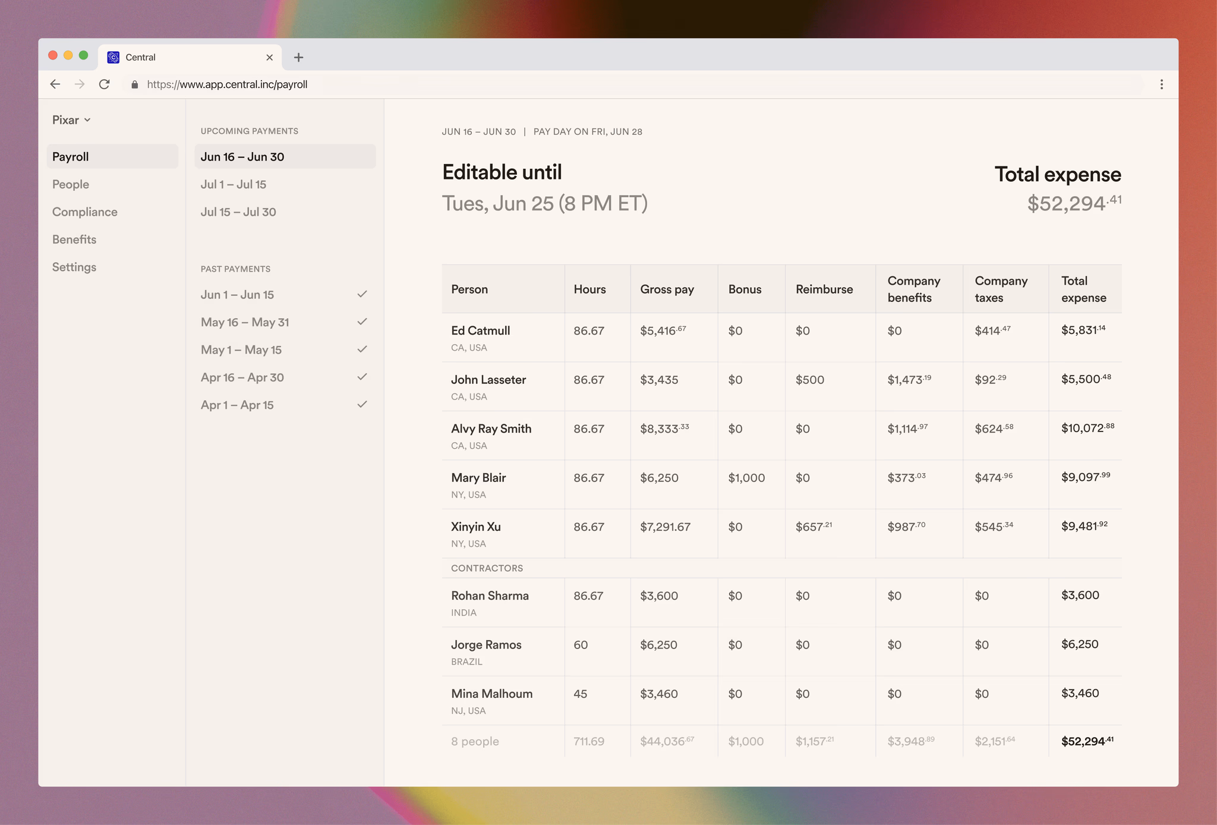This screenshot has width=1217, height=825.
Task: Click the checkmark beside Apr 1 – Apr 15
Action: pos(362,405)
